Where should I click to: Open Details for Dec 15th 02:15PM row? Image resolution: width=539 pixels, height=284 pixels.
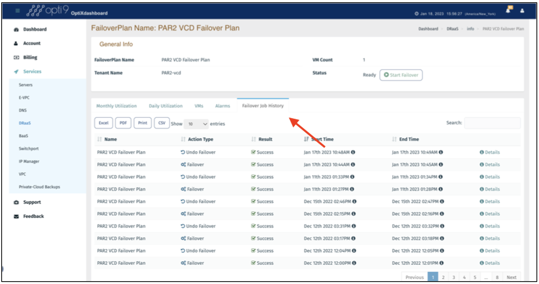[x=490, y=214]
